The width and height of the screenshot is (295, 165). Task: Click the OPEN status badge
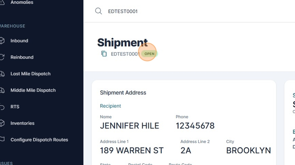(x=149, y=54)
